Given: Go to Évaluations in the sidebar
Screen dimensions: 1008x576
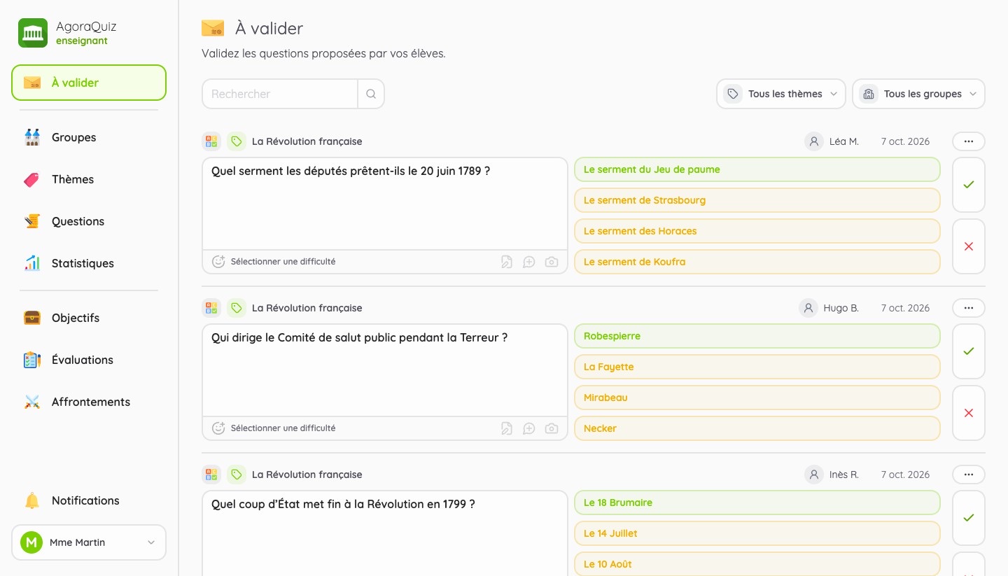Looking at the screenshot, I should point(89,360).
